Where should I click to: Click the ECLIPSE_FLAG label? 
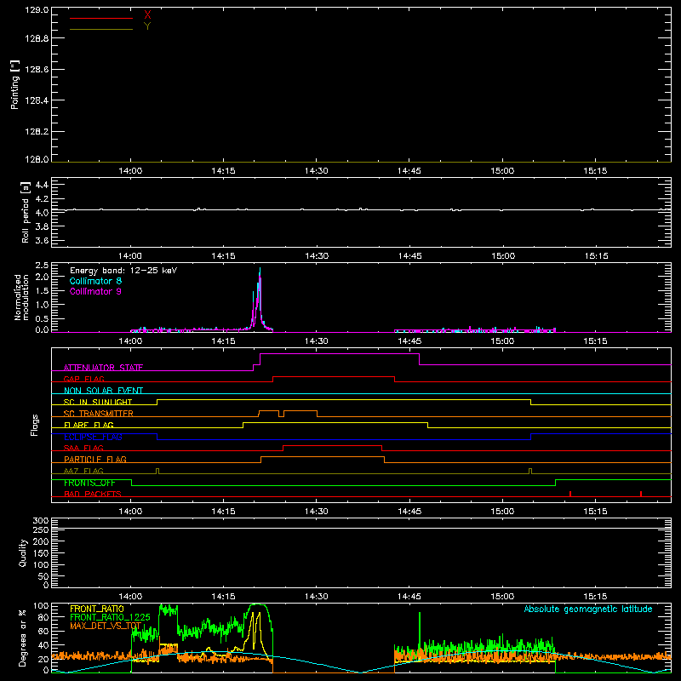coord(93,437)
